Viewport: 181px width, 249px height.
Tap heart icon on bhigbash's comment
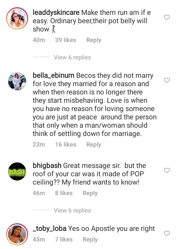coord(167,170)
